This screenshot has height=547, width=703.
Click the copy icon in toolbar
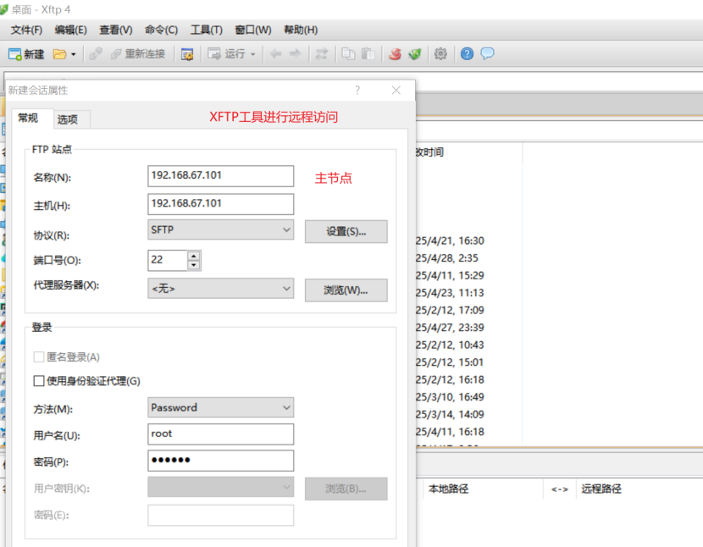point(348,54)
